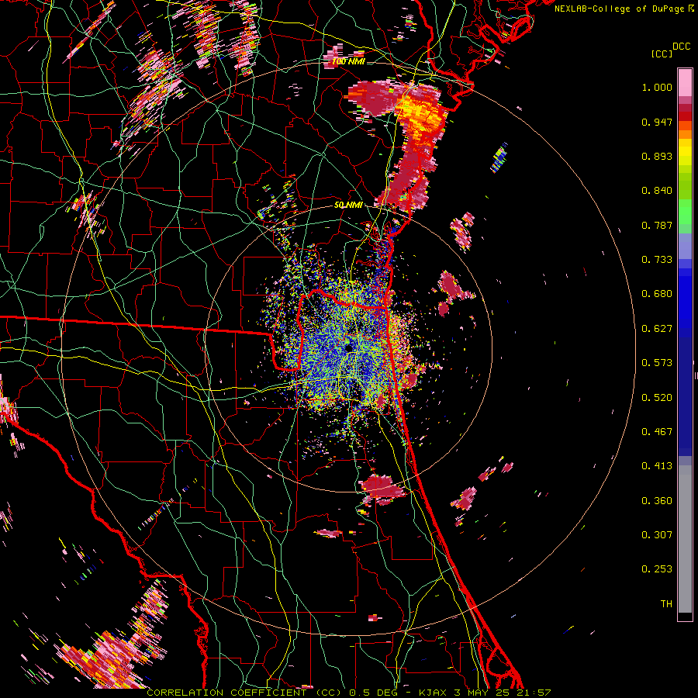The width and height of the screenshot is (698, 698).
Task: Select the 0.680 scale value
Action: tap(657, 294)
